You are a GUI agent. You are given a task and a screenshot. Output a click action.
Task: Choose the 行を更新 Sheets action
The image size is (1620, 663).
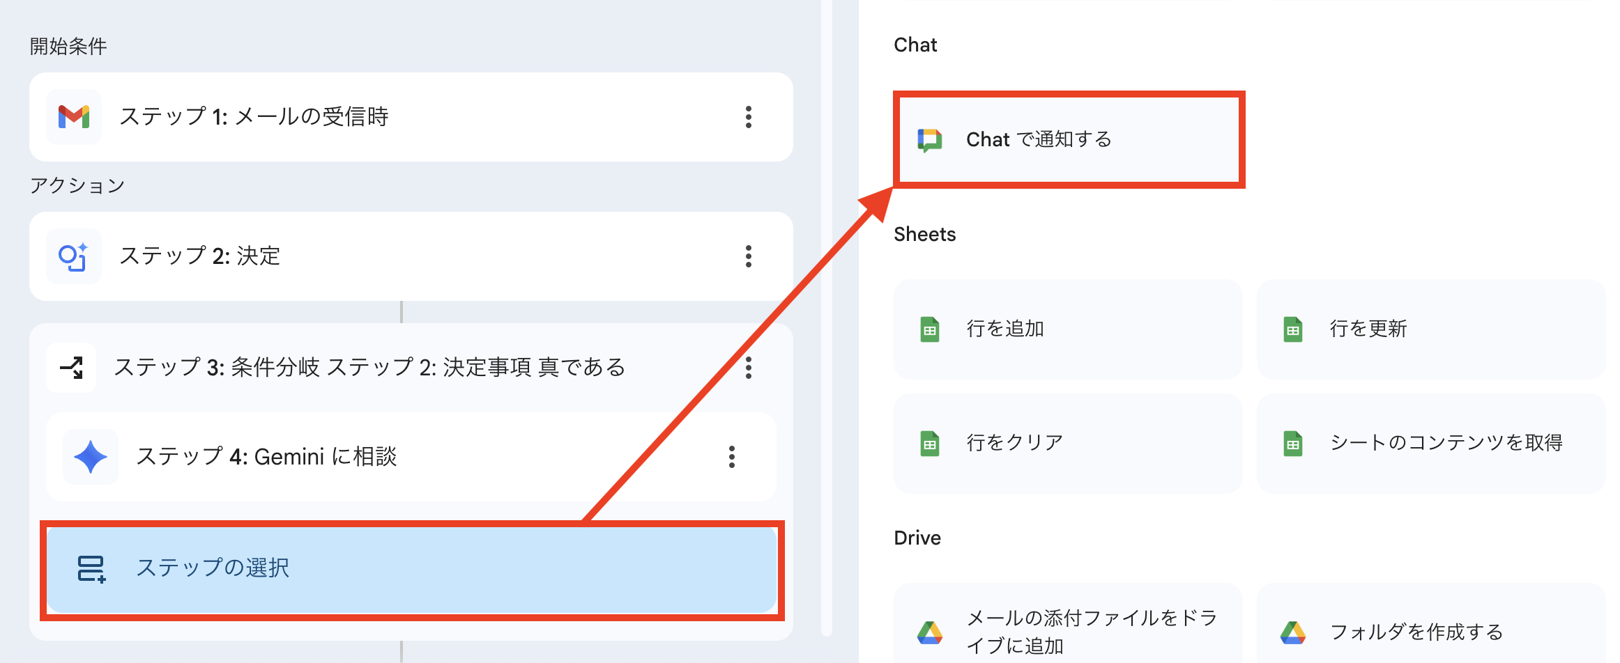(x=1432, y=329)
